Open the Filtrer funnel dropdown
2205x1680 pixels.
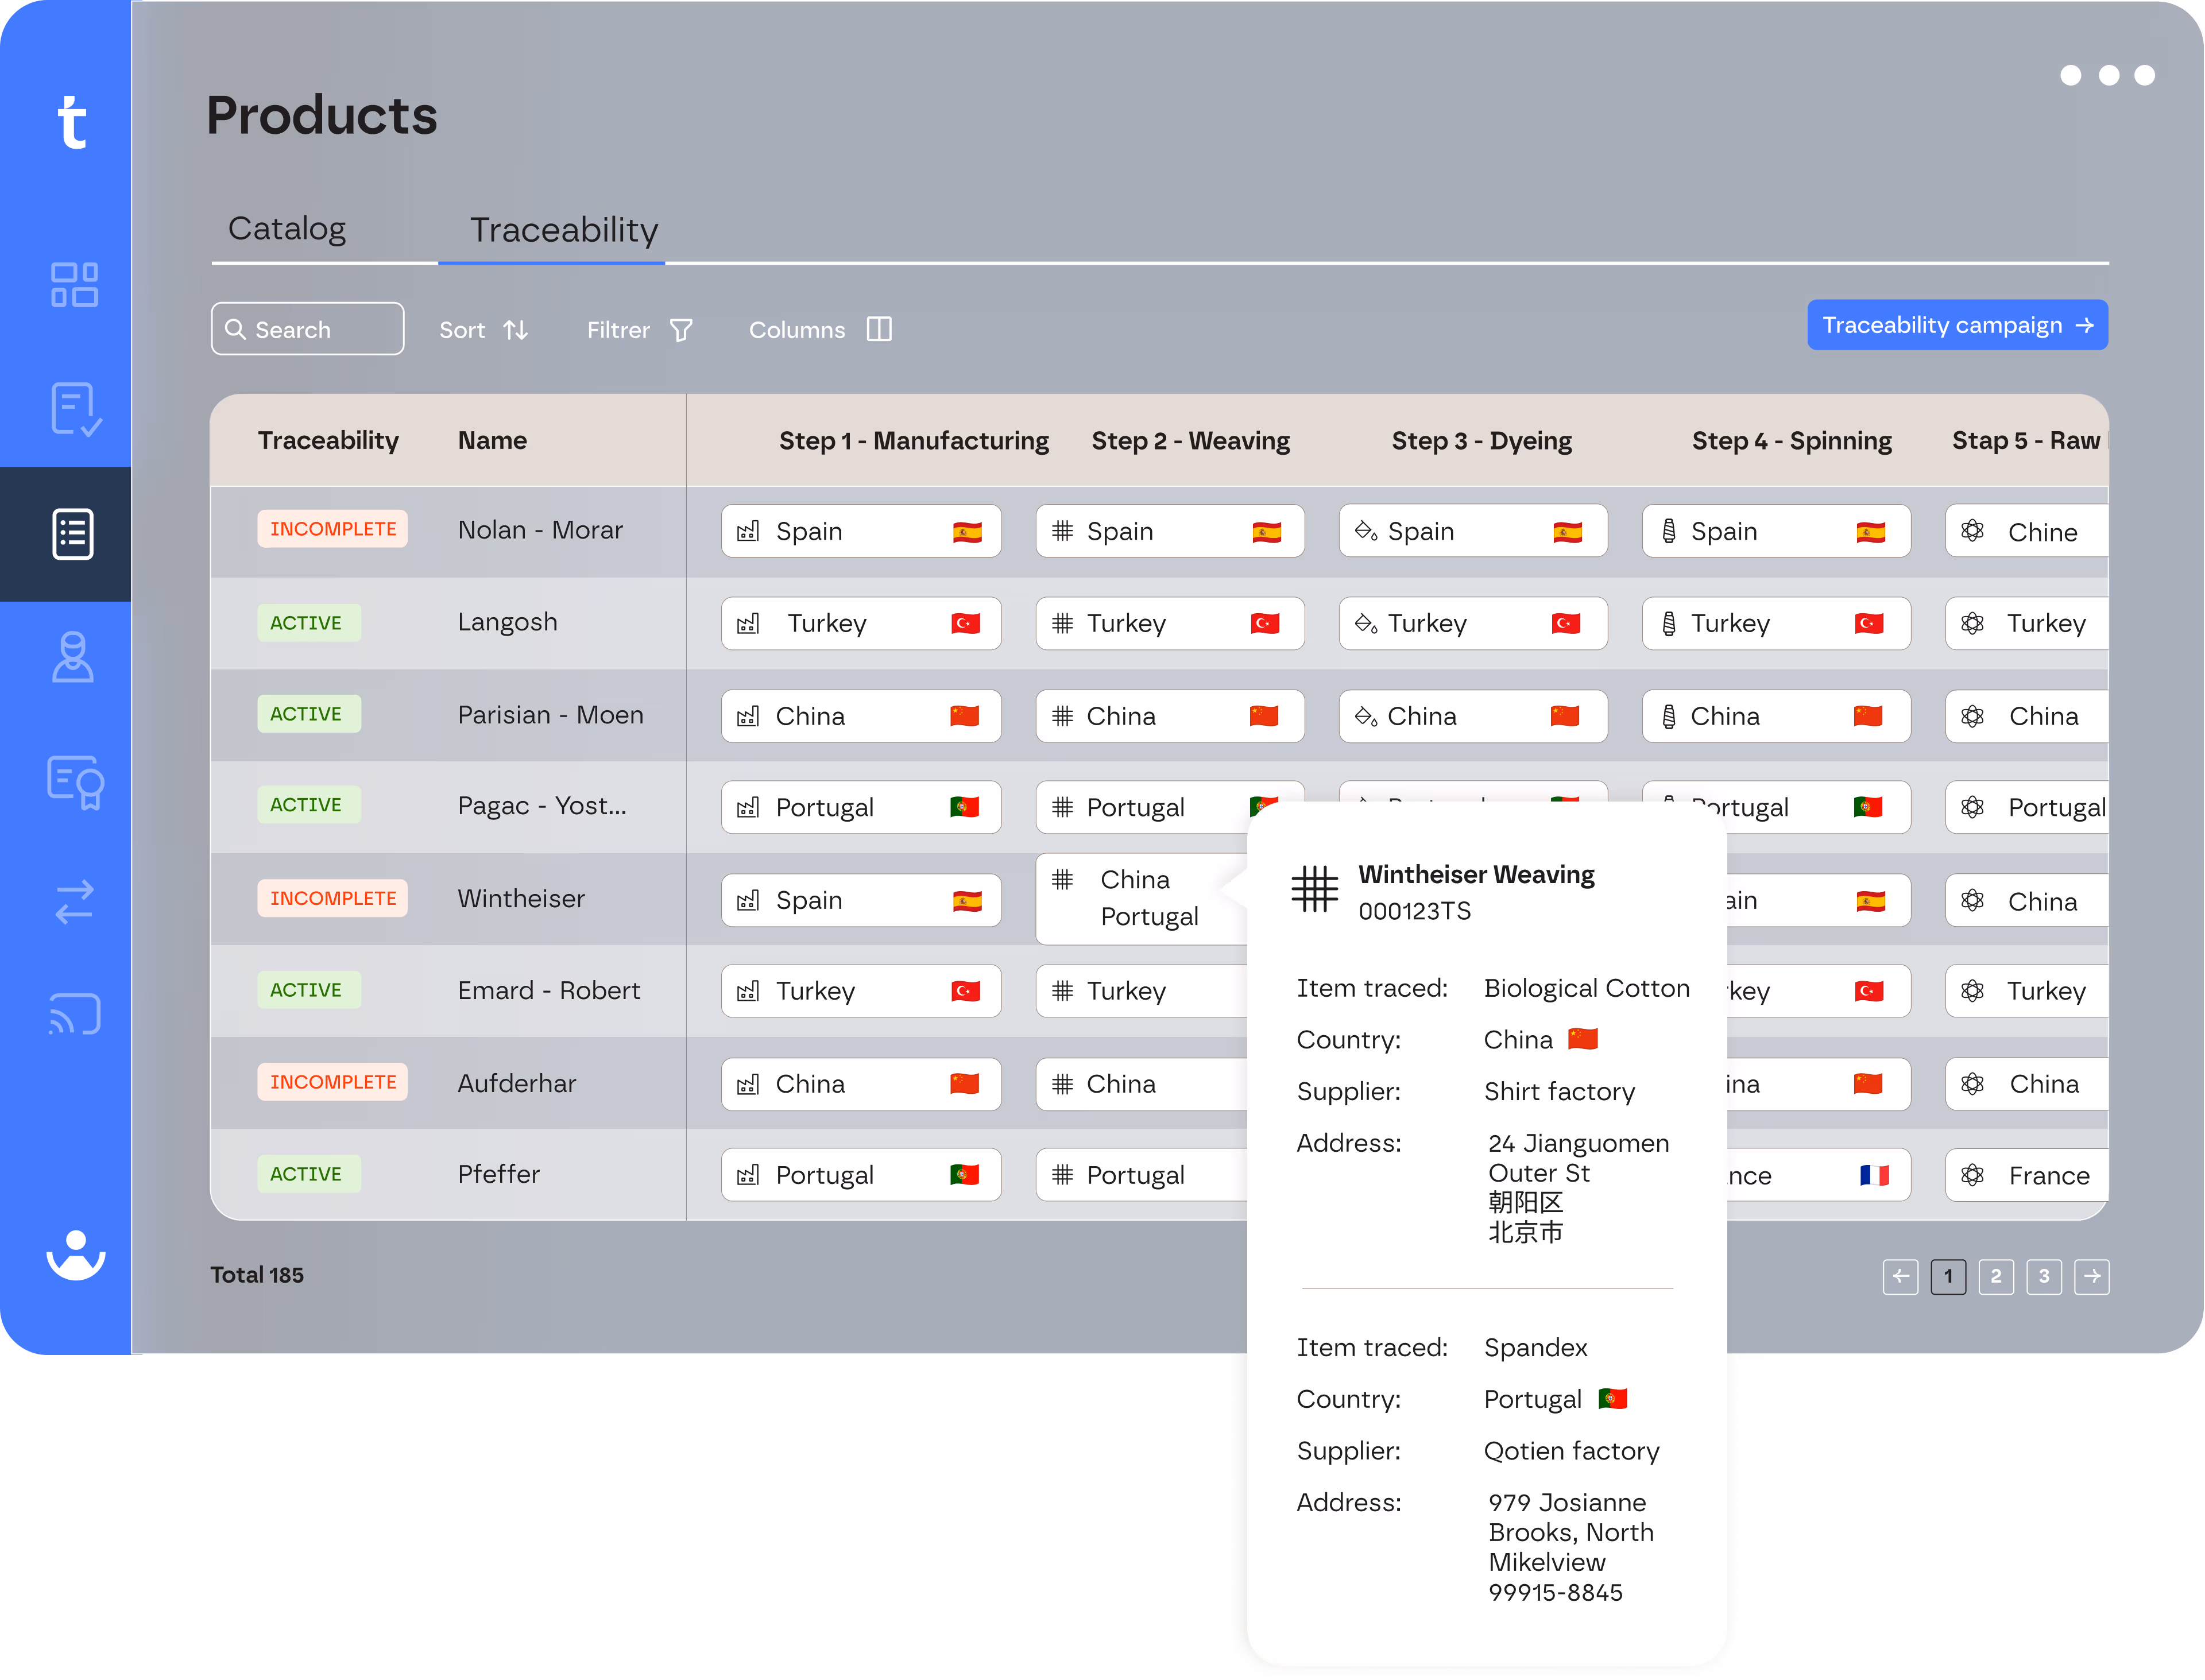pyautogui.click(x=640, y=329)
